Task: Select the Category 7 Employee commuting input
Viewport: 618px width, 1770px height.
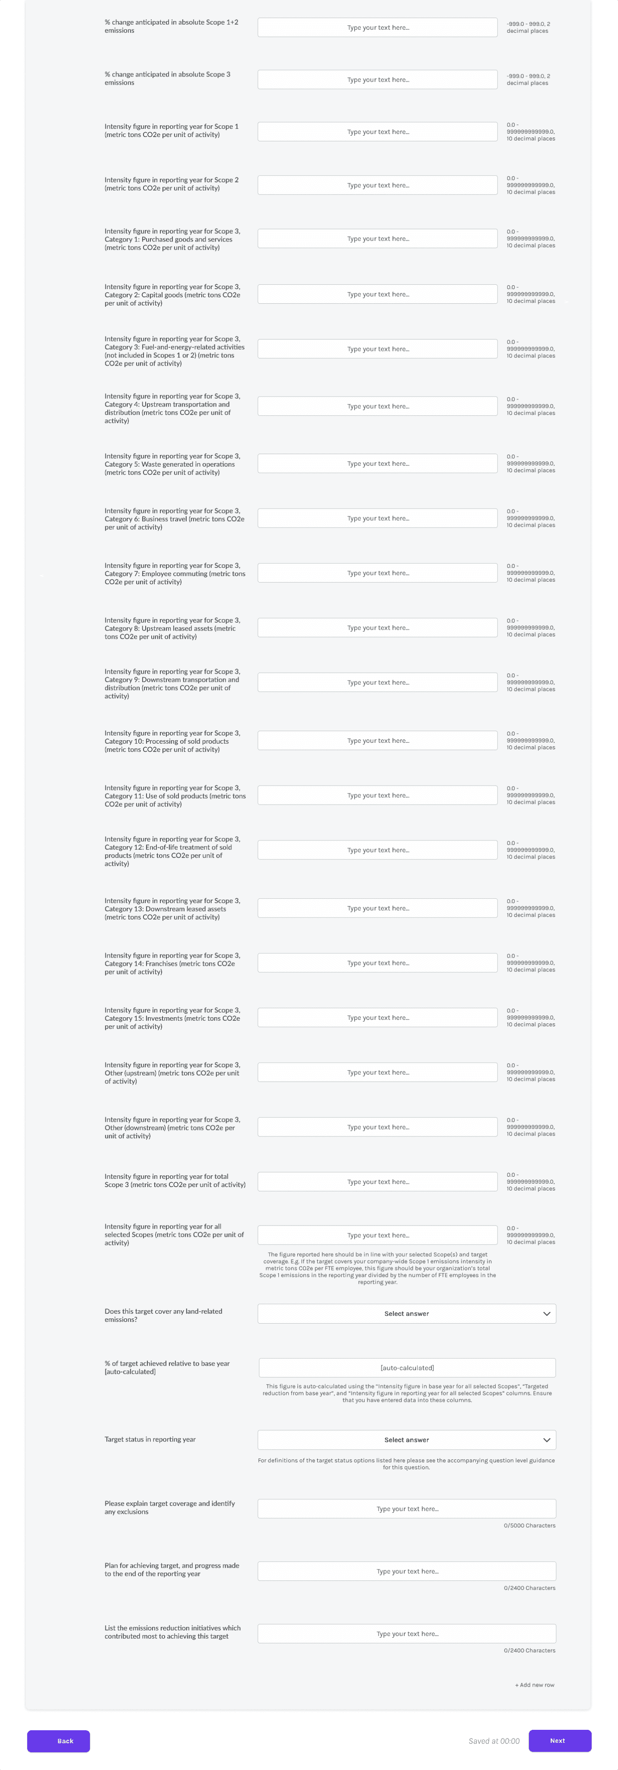Action: 377,573
